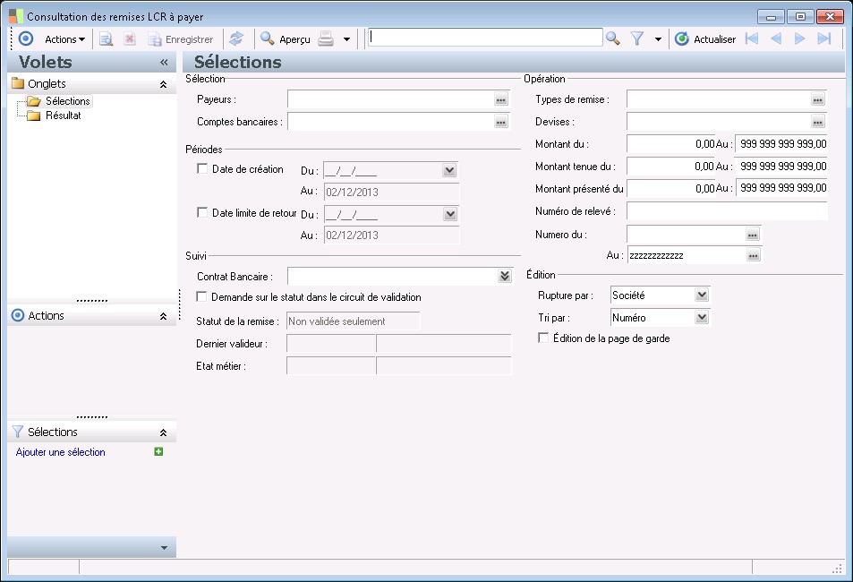
Task: Expand the Contrat Bancaire dropdown
Action: 505,277
